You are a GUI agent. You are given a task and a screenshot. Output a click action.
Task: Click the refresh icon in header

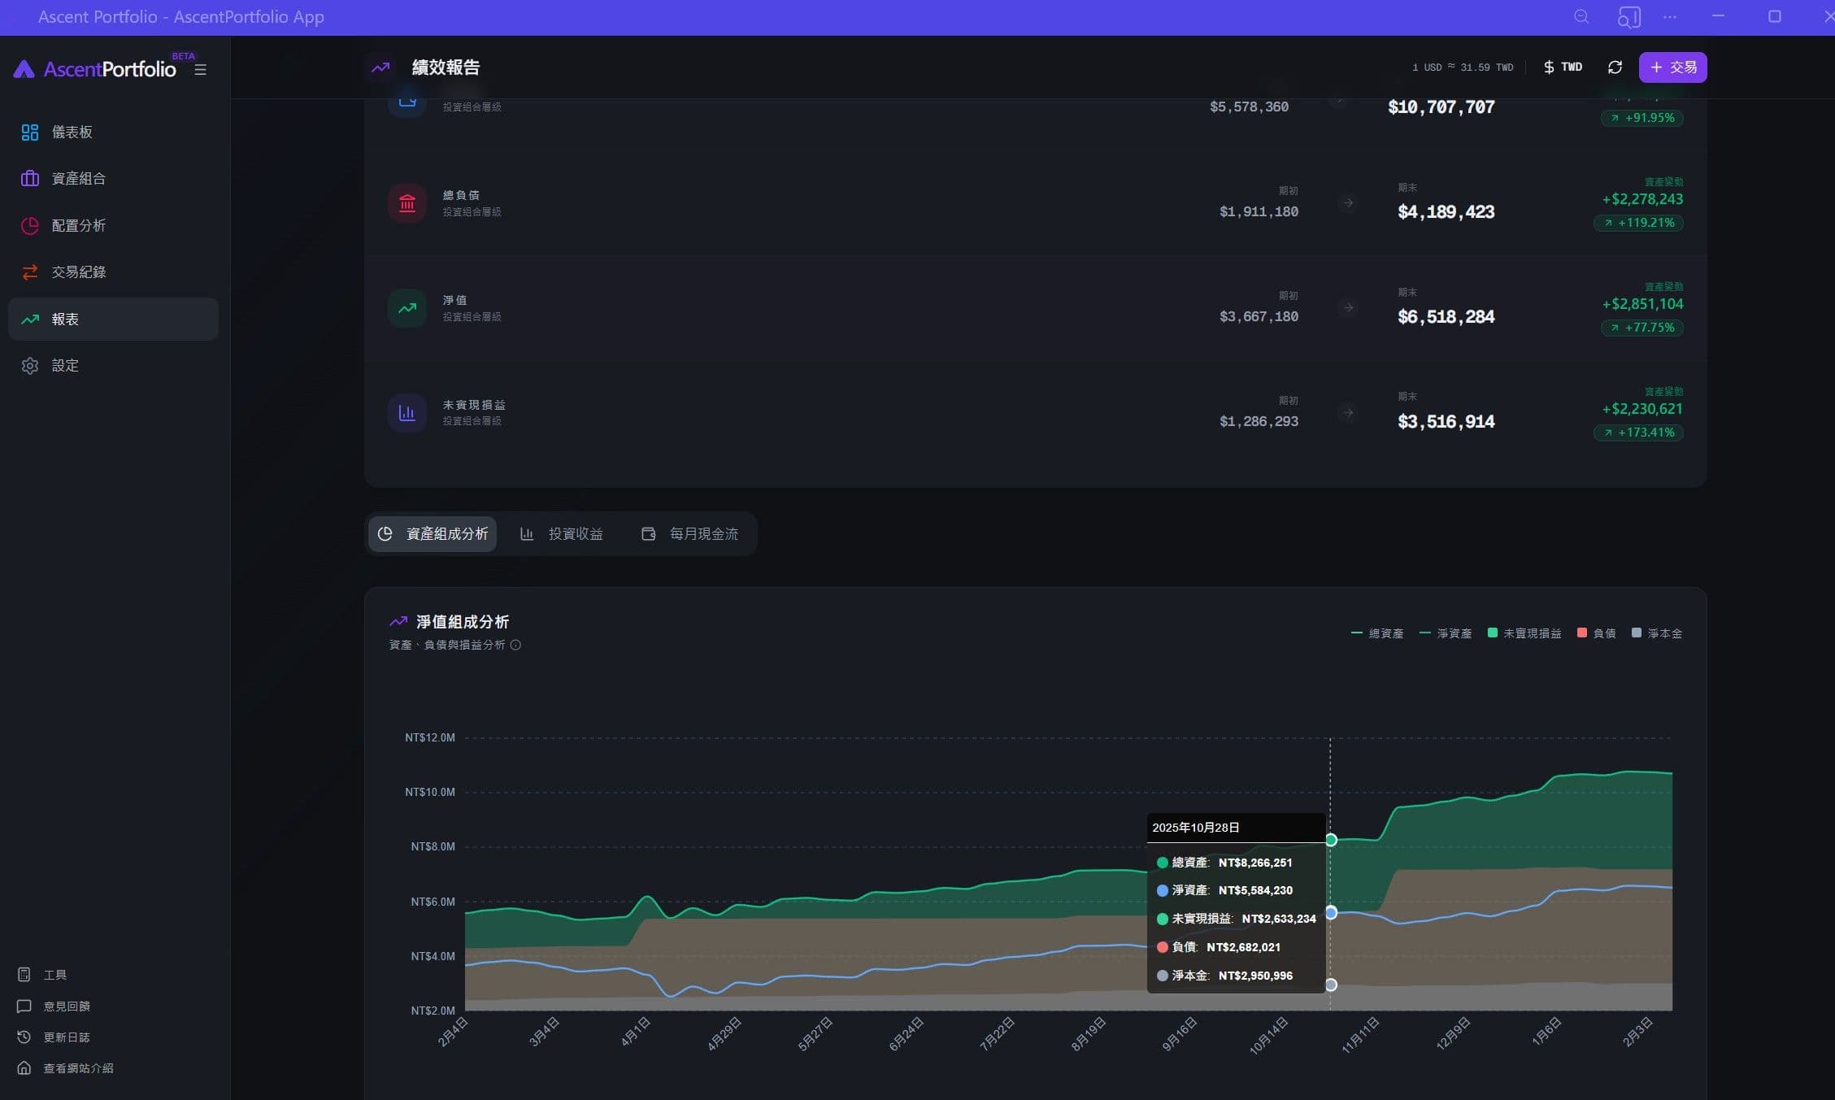[x=1615, y=67]
